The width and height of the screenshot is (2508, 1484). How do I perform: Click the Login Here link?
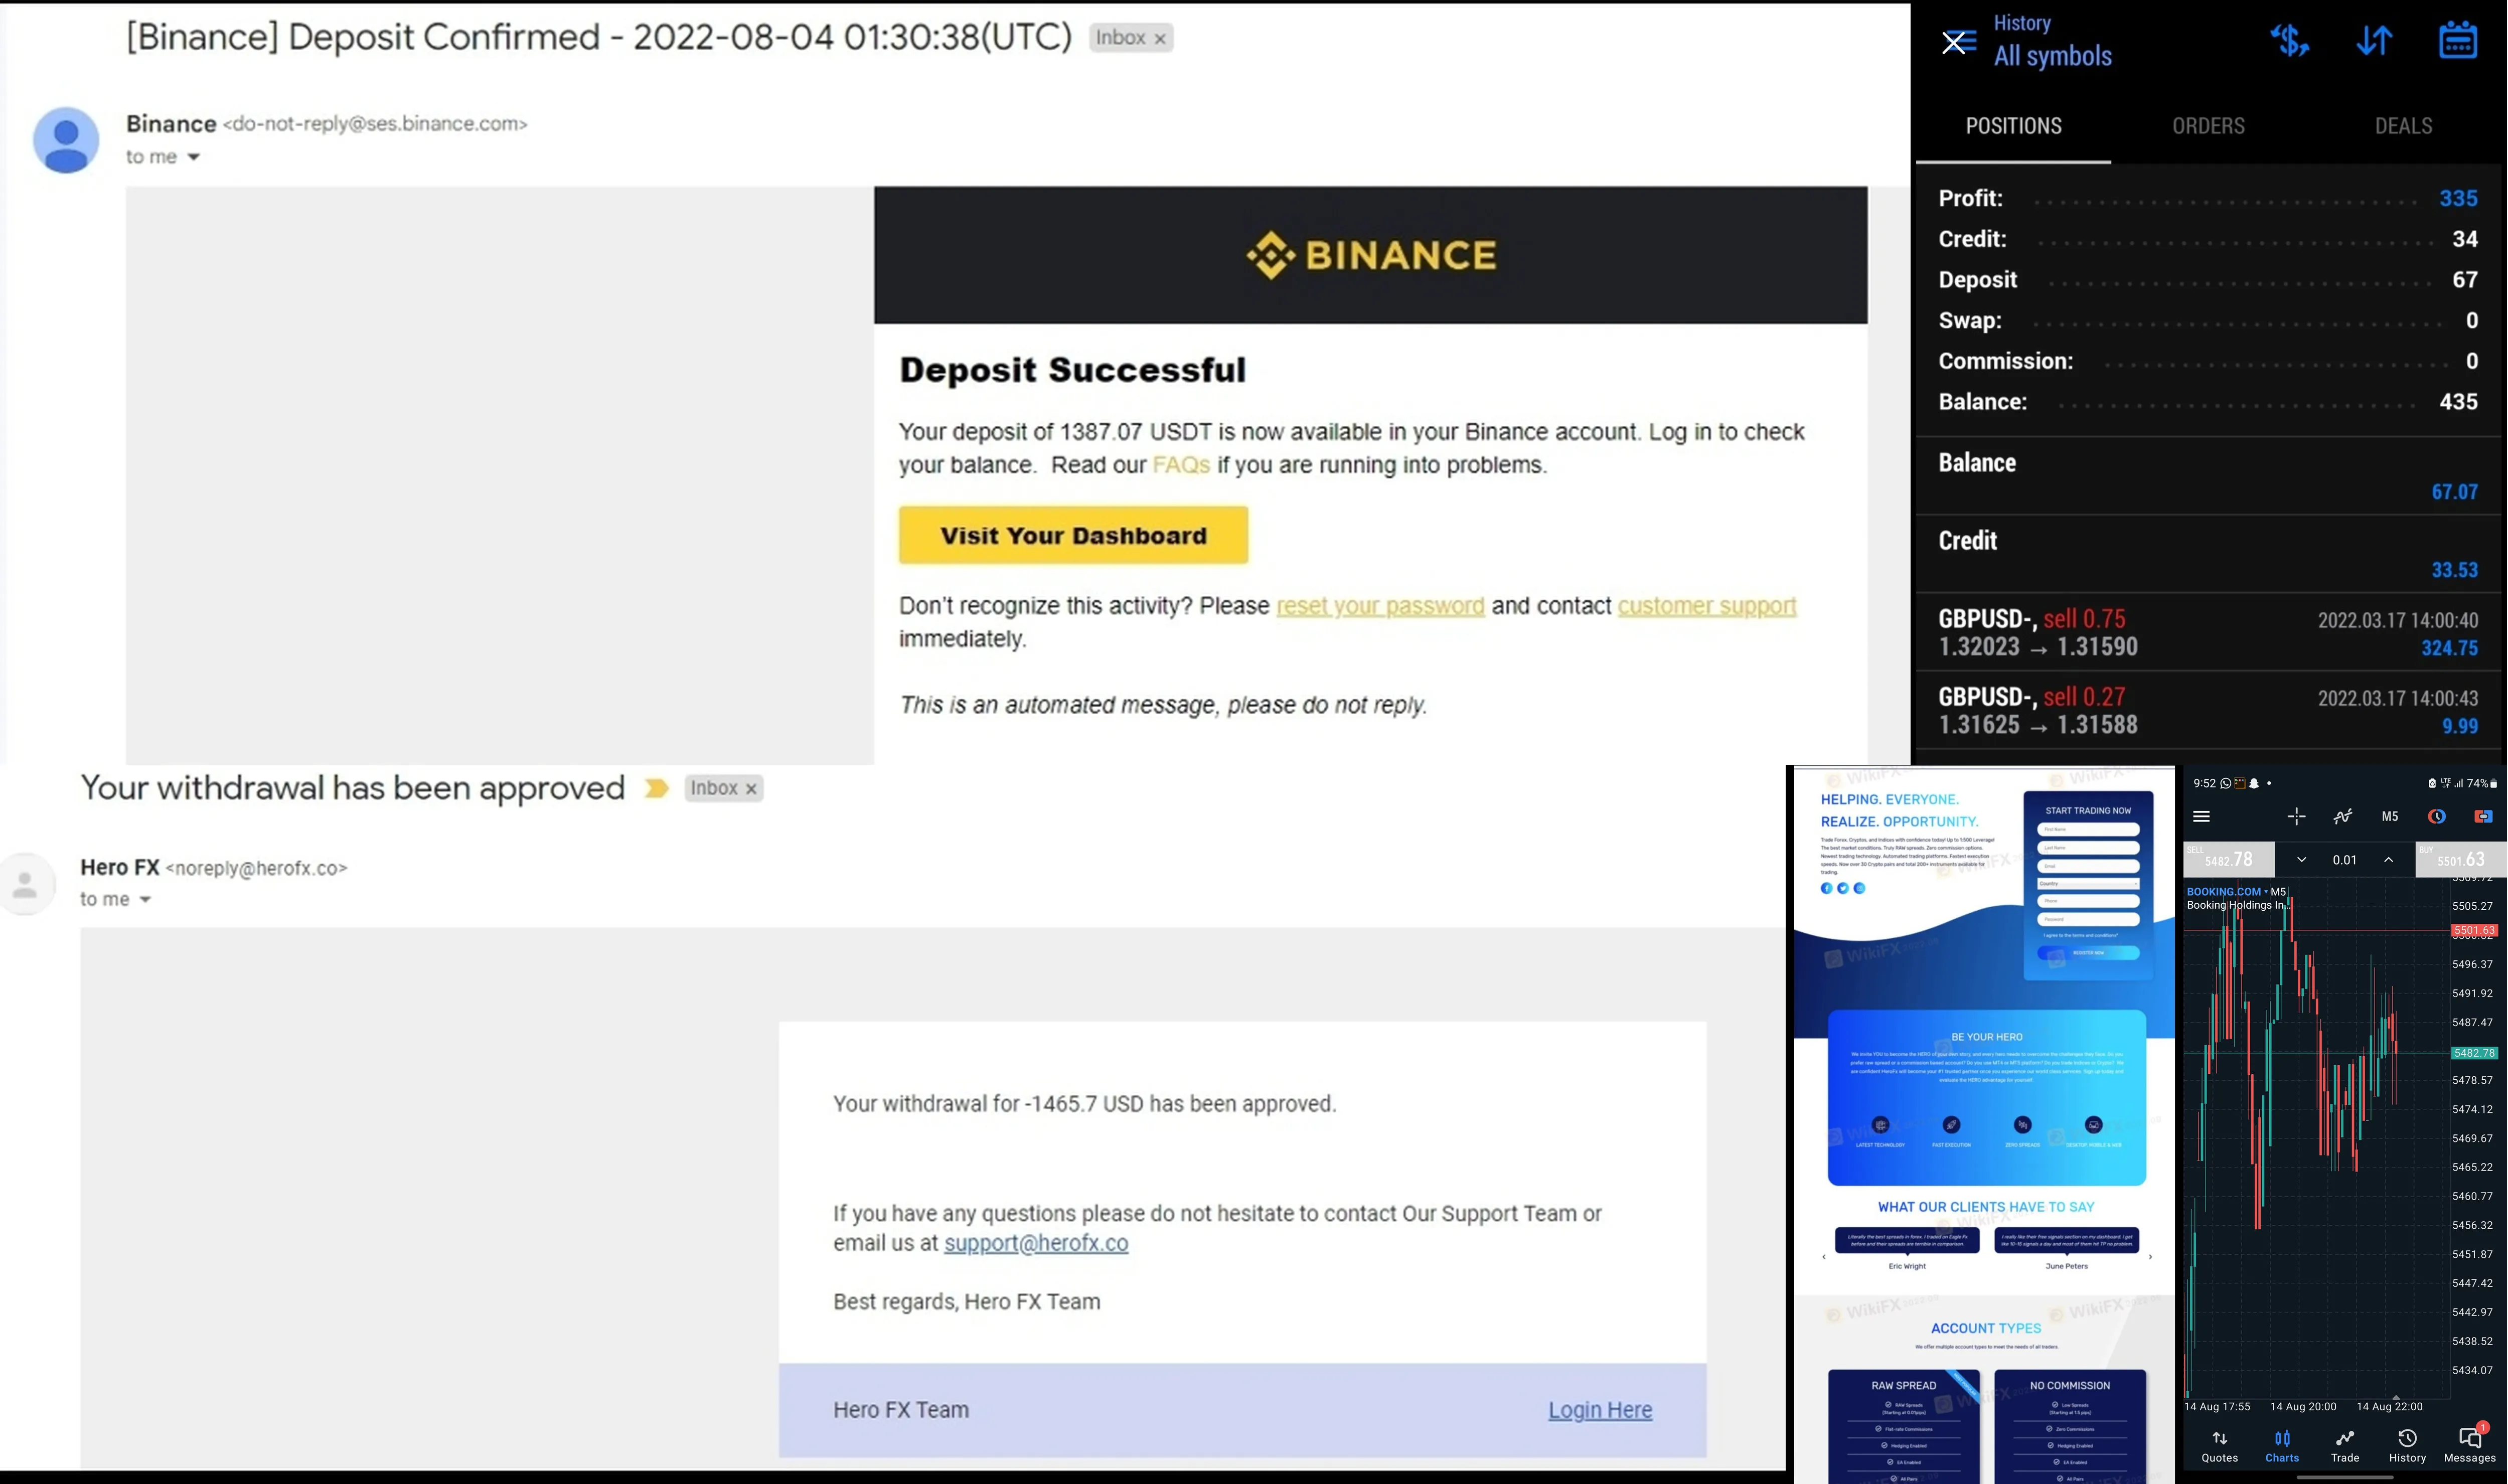point(1600,1410)
